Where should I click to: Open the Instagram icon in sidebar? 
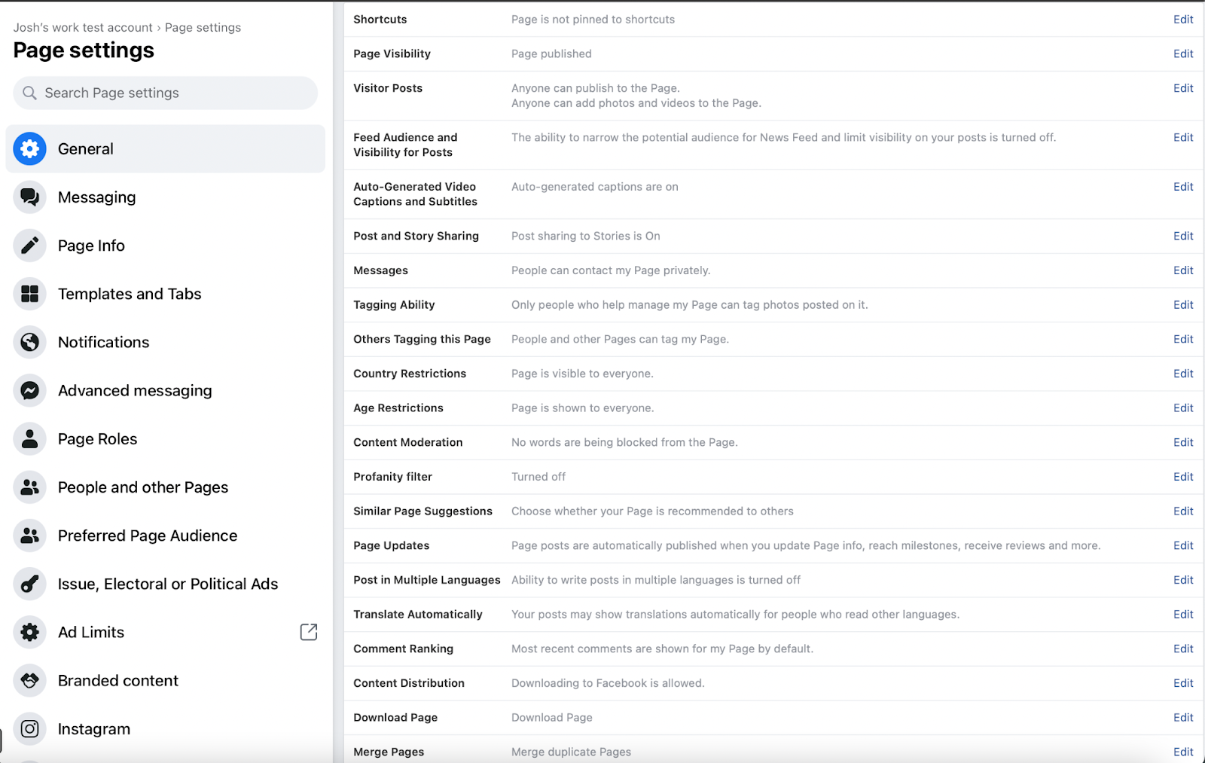tap(30, 728)
